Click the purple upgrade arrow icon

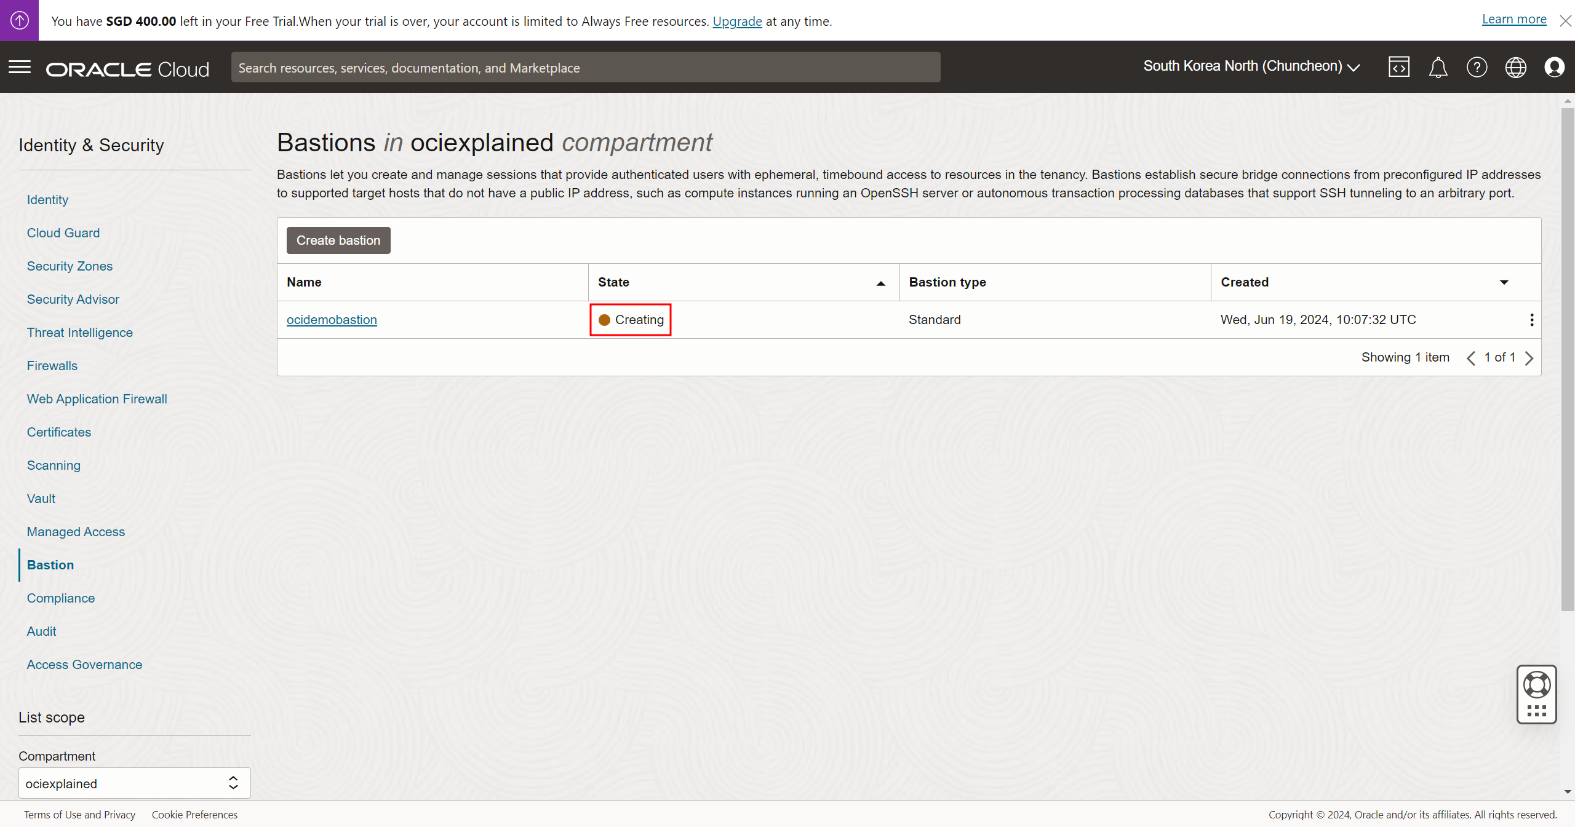tap(19, 20)
